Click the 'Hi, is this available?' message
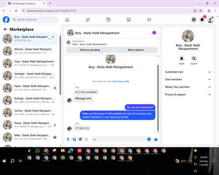 click(86, 92)
